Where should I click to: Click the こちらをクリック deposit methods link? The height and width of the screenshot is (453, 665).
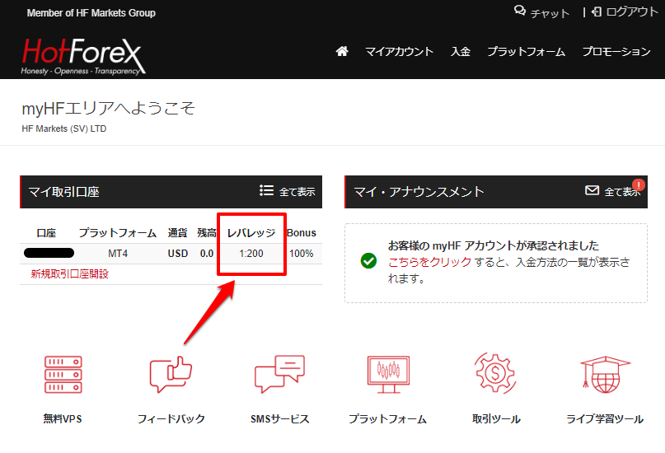click(429, 262)
